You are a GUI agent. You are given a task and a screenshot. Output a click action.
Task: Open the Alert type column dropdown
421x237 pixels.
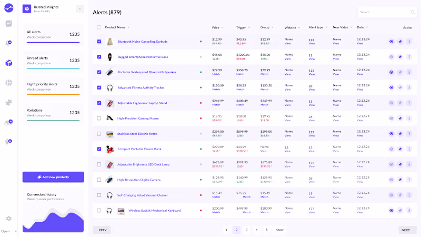tap(327, 27)
